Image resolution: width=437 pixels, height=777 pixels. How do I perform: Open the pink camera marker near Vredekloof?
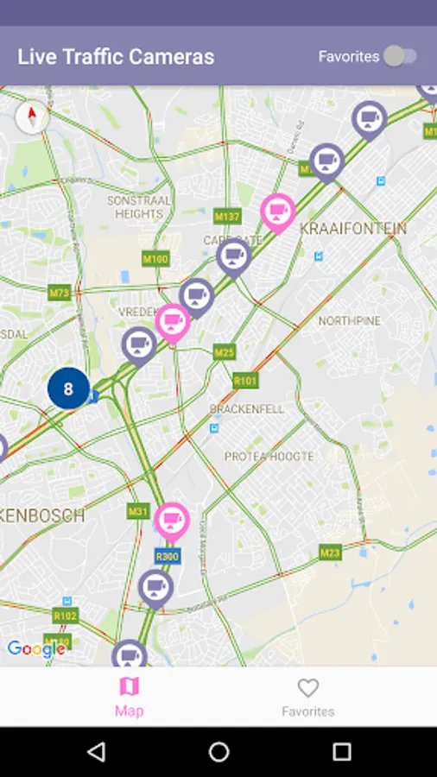click(x=173, y=322)
